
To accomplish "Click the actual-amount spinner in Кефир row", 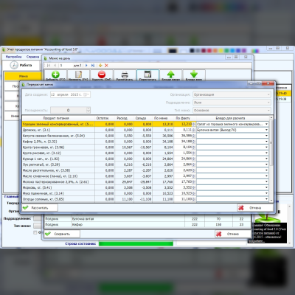I will (194, 142).
